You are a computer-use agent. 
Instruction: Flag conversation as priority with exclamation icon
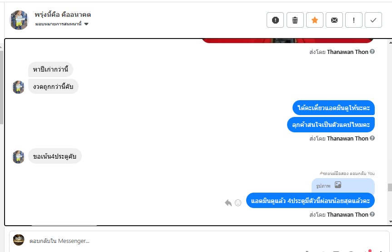pyautogui.click(x=354, y=20)
